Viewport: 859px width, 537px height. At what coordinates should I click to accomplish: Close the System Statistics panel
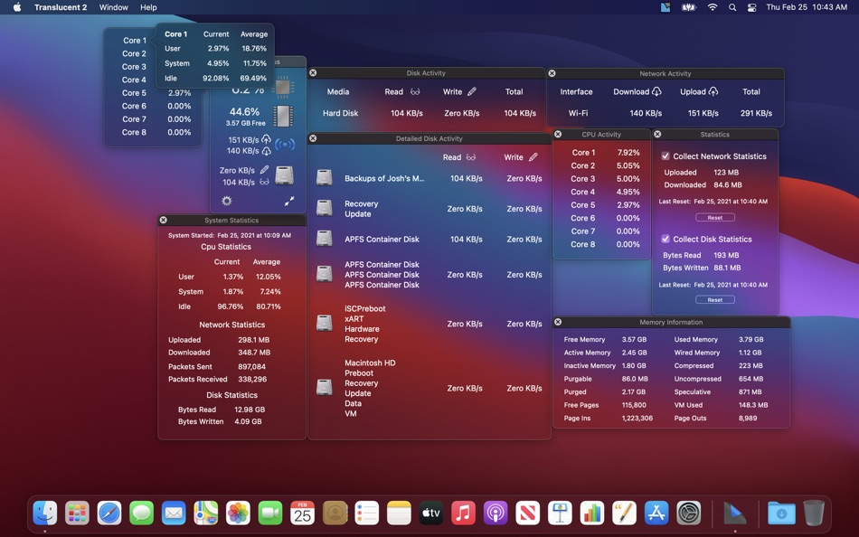point(164,220)
